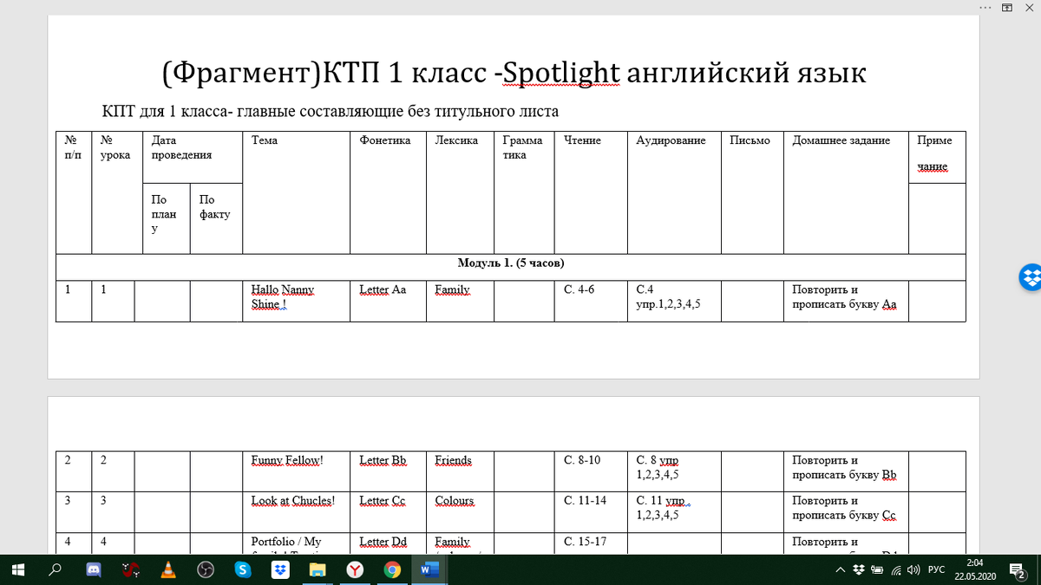Launch VLC media player from taskbar

coord(168,569)
